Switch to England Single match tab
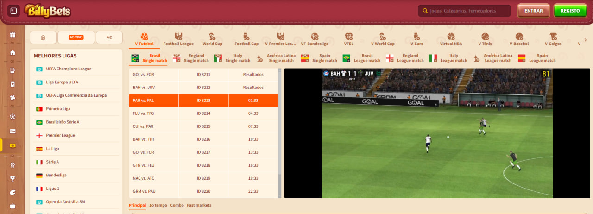Viewport: 593px width, 214px height. pyautogui.click(x=191, y=58)
